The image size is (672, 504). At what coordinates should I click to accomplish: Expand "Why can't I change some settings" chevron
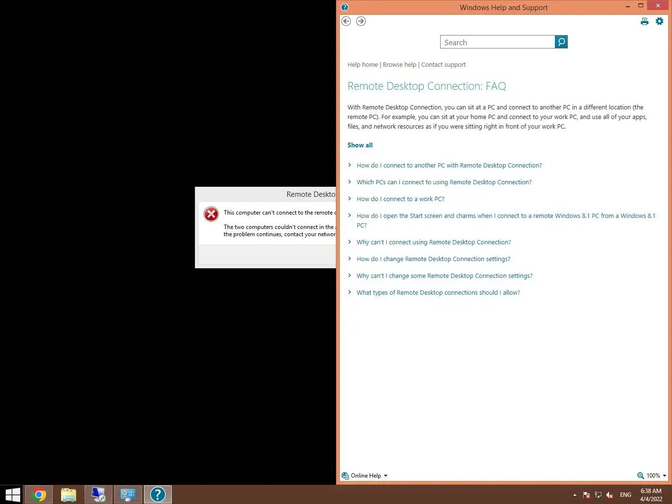pos(349,275)
